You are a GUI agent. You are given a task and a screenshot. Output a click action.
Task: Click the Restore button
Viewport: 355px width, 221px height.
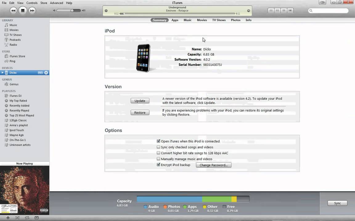point(140,113)
